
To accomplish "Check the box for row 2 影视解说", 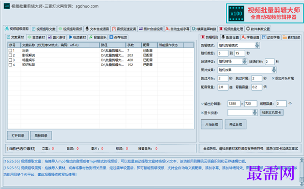I will pos(10,55).
